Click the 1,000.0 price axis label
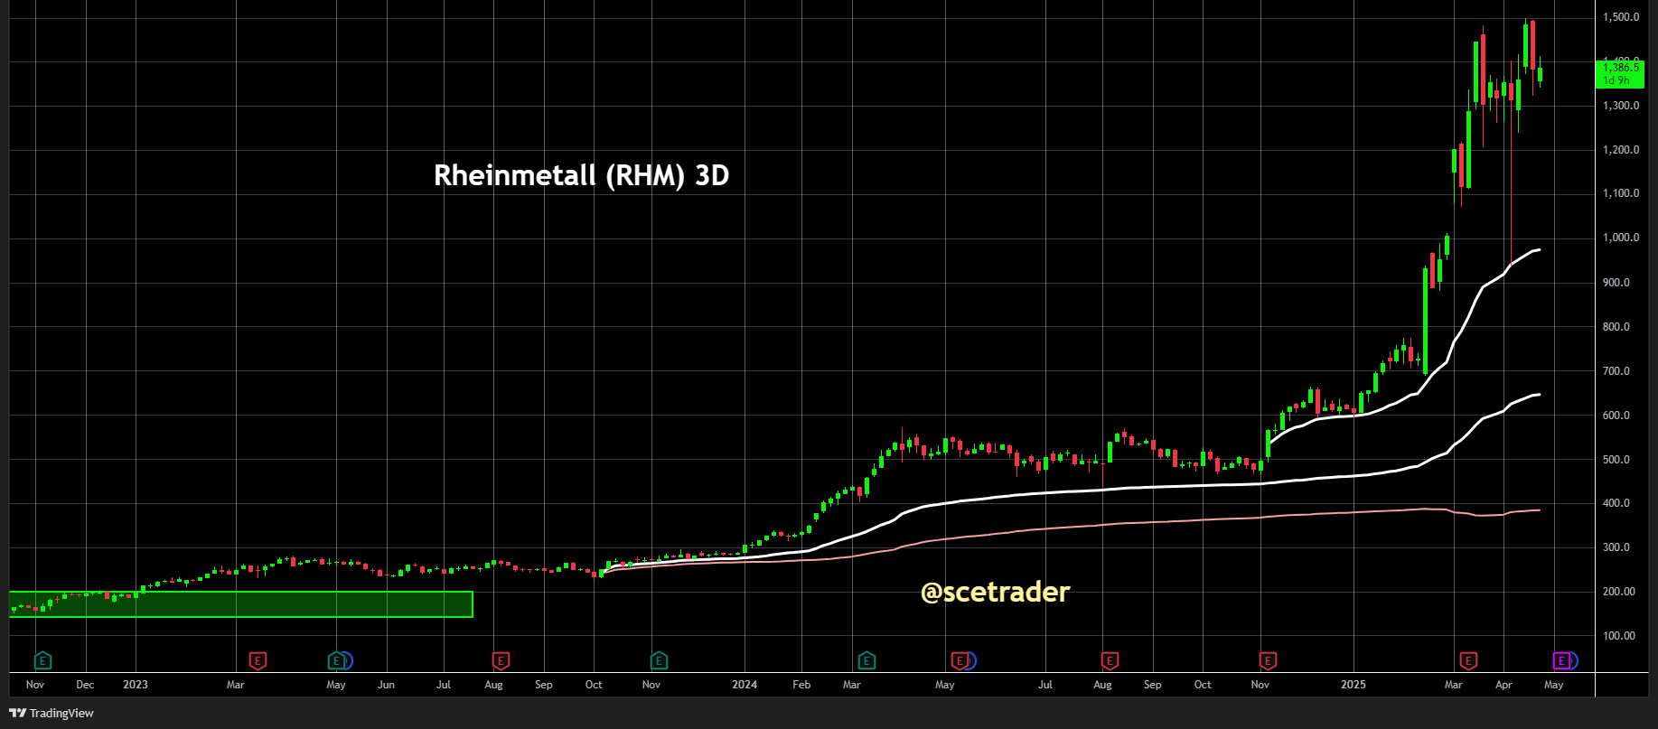This screenshot has height=729, width=1658. [x=1621, y=238]
